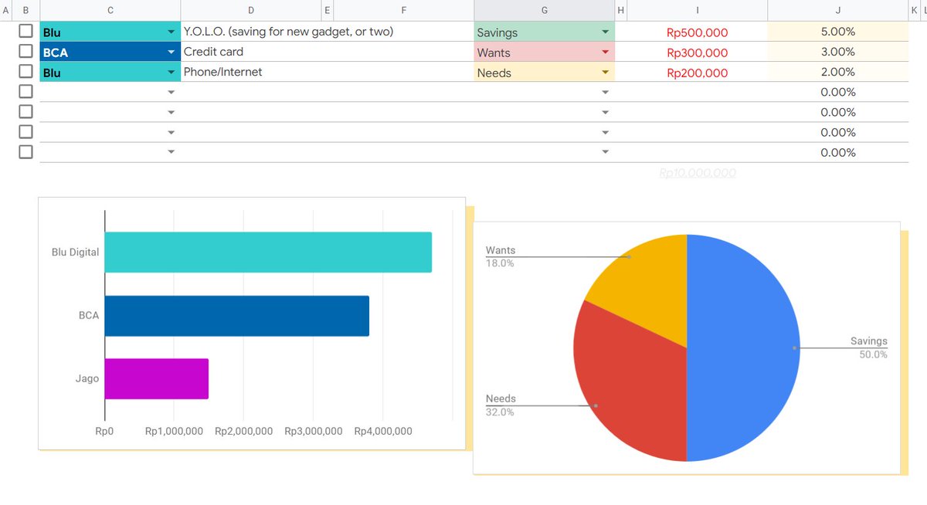Select the Y.O.L.O. saving for new gadget cell

[328, 32]
